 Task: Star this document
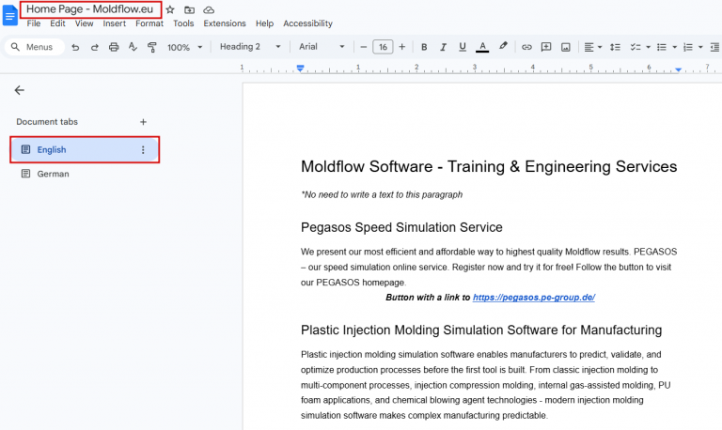pos(170,9)
